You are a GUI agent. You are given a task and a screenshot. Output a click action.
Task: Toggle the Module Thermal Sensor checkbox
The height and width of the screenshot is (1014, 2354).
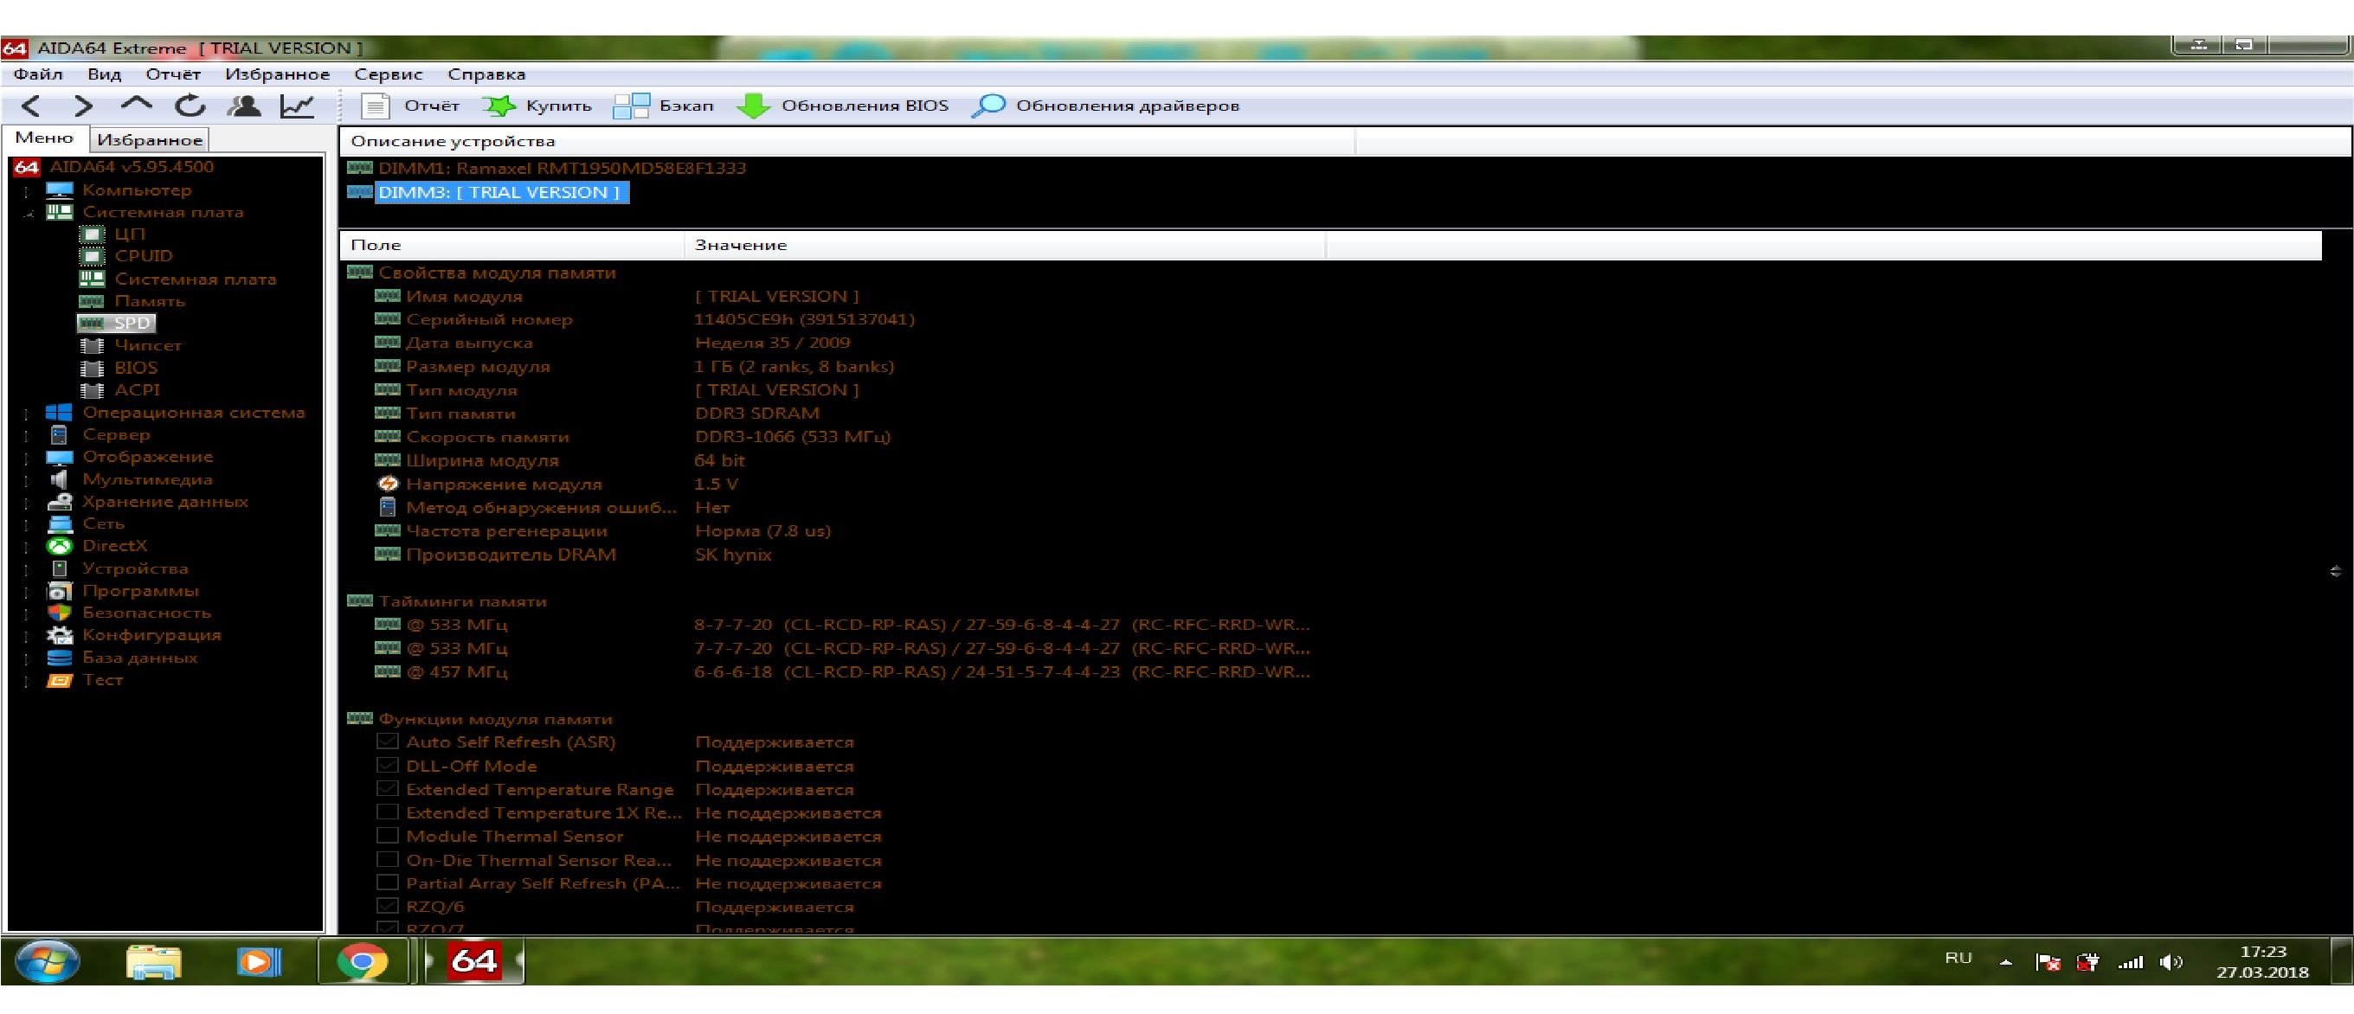click(388, 836)
